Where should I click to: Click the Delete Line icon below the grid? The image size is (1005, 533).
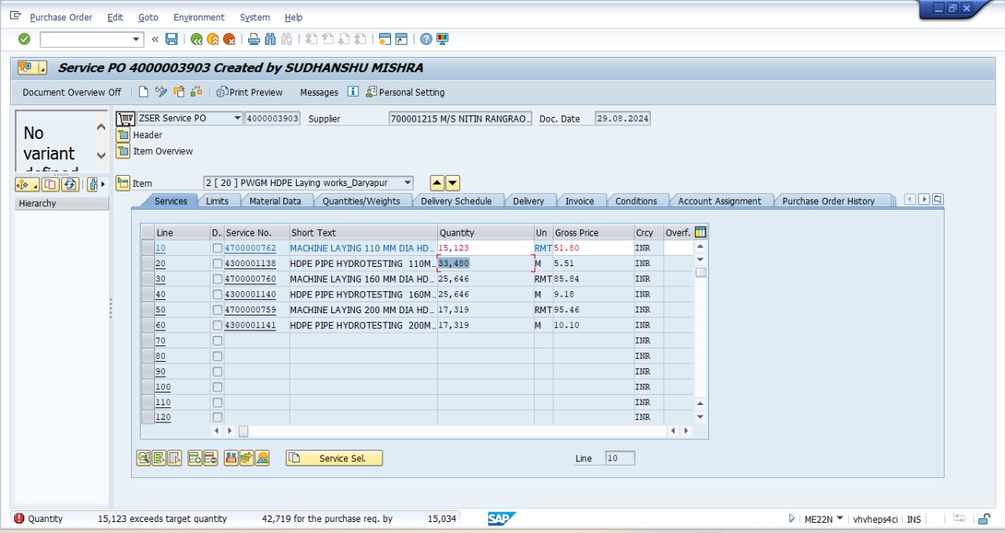pyautogui.click(x=210, y=458)
